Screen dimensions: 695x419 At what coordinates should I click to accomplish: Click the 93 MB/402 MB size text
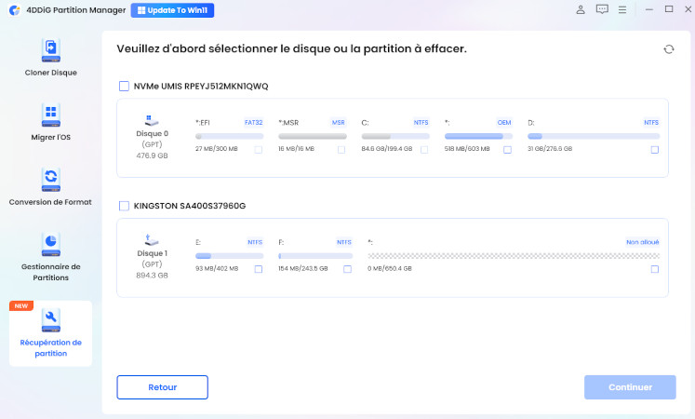pos(217,269)
